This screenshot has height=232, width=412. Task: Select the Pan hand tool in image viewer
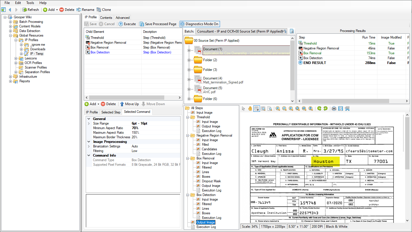250,109
